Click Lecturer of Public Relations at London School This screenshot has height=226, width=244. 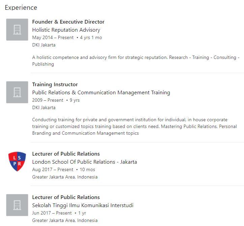66,154
